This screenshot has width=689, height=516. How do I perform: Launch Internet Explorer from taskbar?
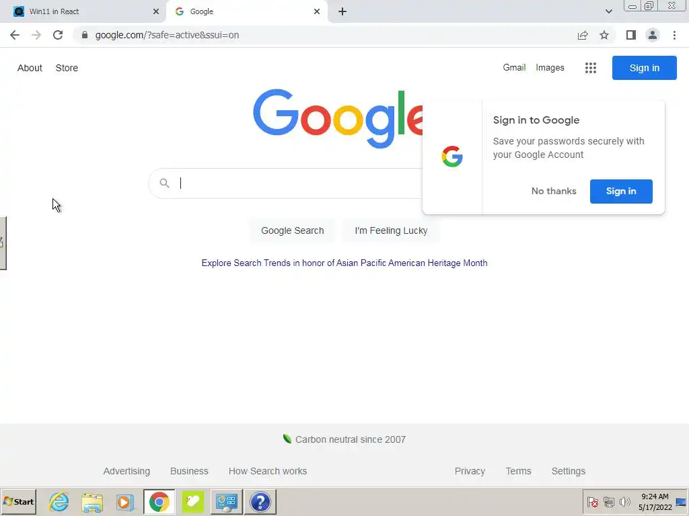click(59, 501)
